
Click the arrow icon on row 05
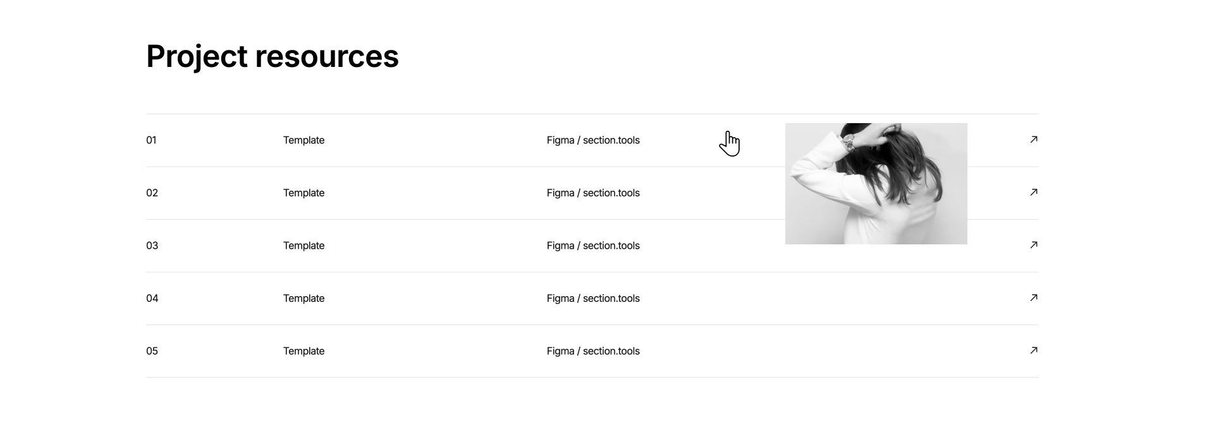[x=1033, y=350]
